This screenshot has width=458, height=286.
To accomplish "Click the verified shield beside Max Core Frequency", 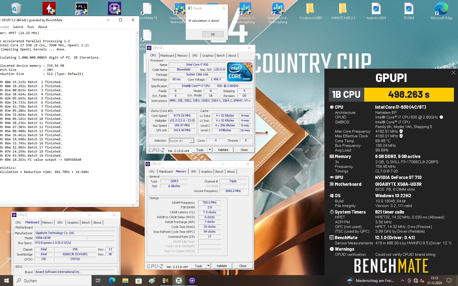I will point(401,131).
